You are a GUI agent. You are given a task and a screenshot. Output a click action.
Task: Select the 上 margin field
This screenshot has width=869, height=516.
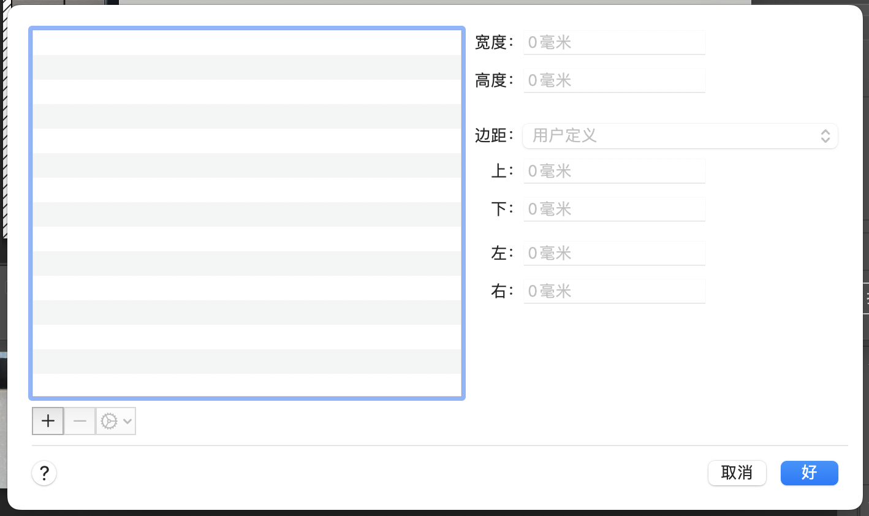point(614,172)
